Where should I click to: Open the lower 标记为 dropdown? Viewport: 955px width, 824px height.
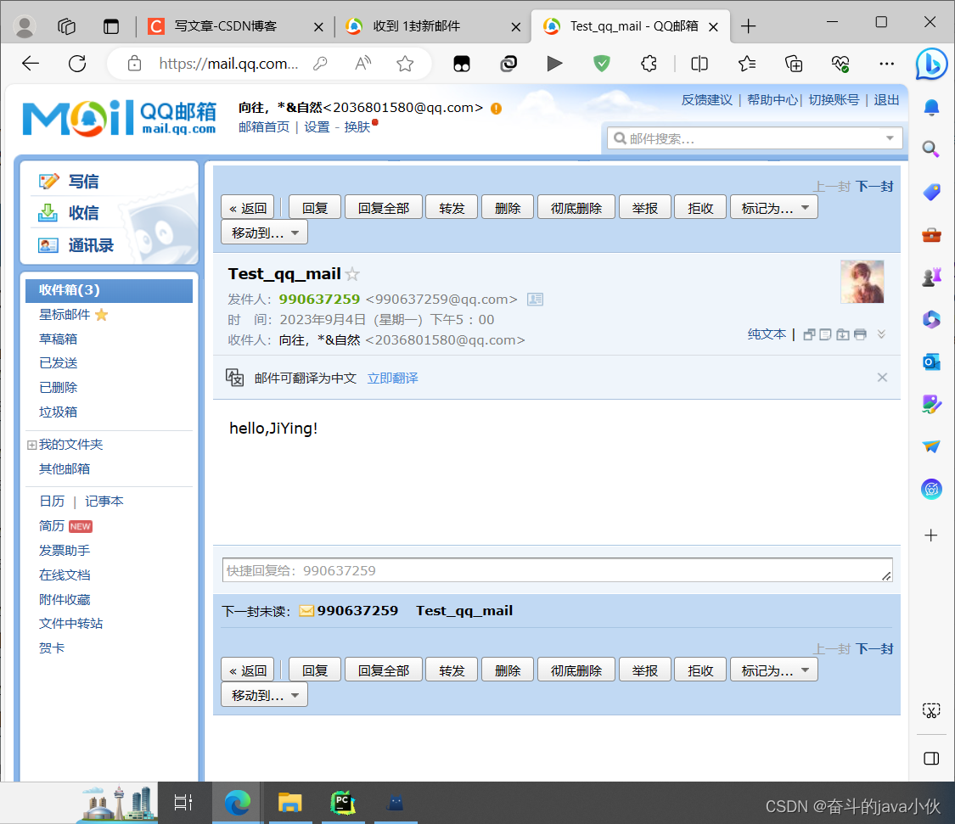click(773, 670)
